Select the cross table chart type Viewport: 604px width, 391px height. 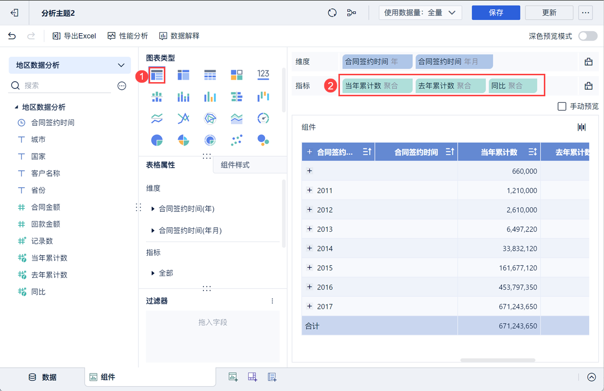183,75
